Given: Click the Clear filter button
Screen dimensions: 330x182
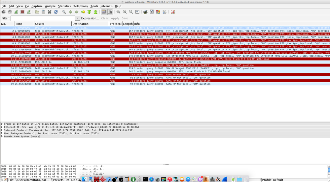Looking at the screenshot, I should tap(105, 18).
